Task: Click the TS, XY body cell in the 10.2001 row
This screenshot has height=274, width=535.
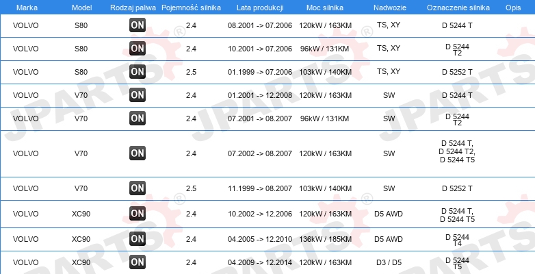Action: click(389, 49)
